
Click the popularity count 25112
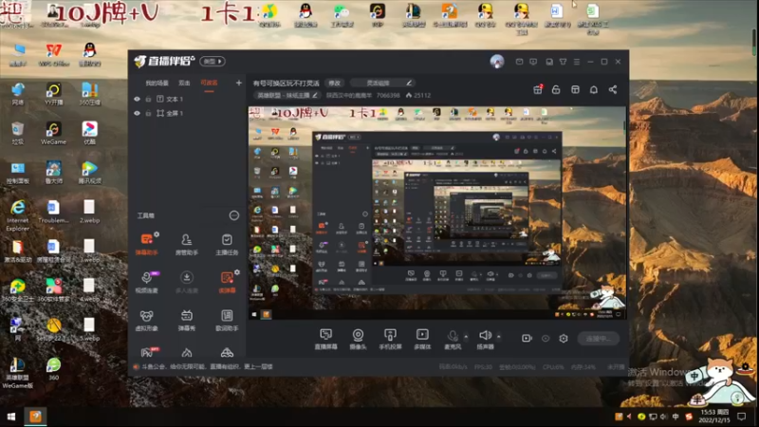(418, 96)
